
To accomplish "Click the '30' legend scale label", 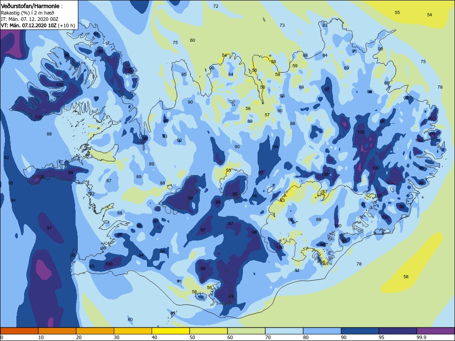I will (116, 337).
